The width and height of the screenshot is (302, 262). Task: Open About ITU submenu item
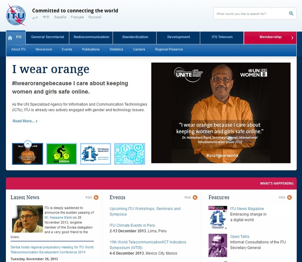(18, 49)
